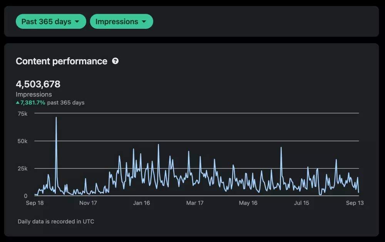Click the Sep 18 date label
385x242 pixels.
point(35,203)
